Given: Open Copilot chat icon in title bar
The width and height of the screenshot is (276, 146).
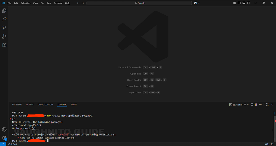Looking at the screenshot, I should [195, 3].
